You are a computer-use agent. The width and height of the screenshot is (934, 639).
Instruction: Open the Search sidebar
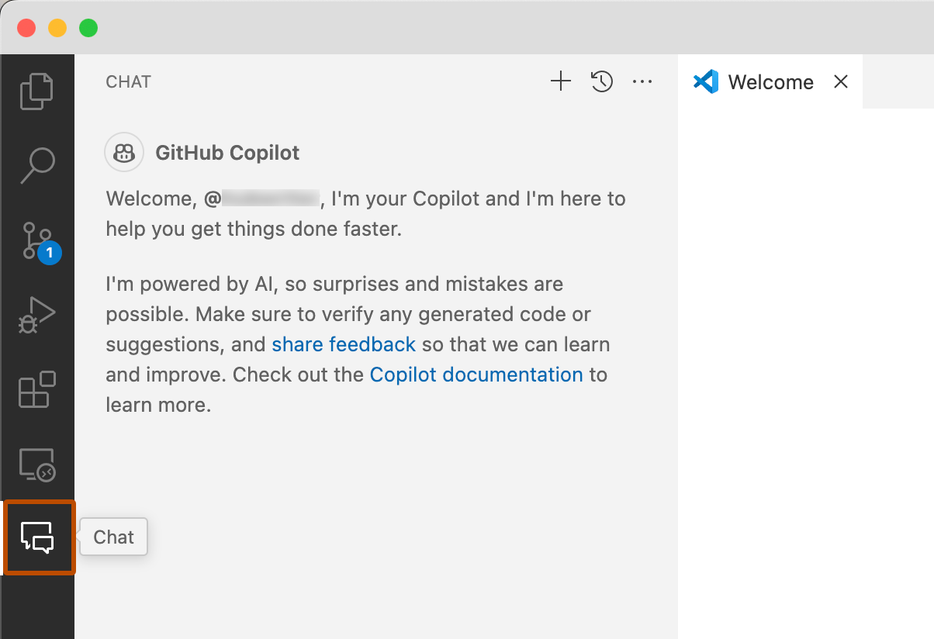click(37, 164)
